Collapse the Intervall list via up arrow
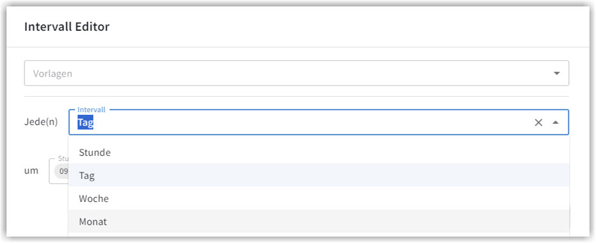This screenshot has height=243, width=596. click(x=556, y=122)
